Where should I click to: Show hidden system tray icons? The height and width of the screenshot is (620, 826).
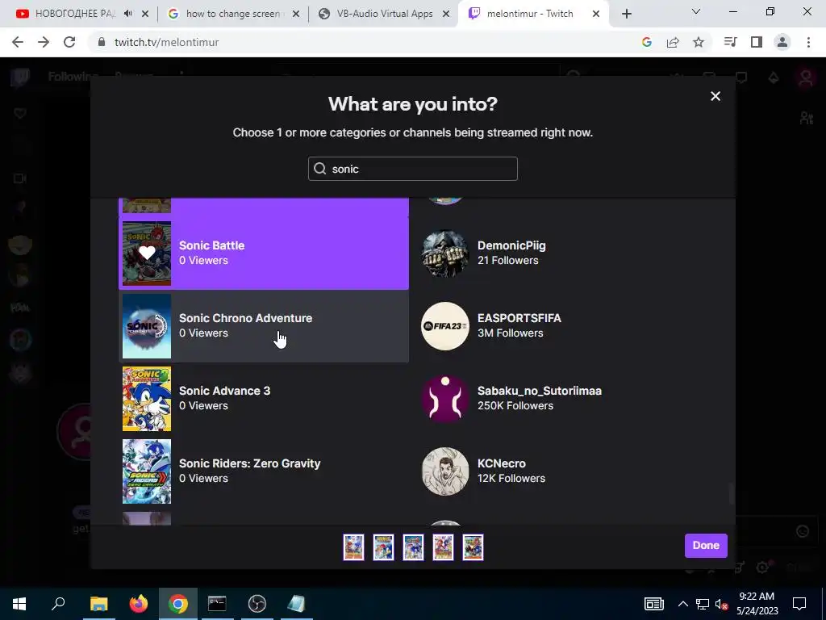[682, 604]
